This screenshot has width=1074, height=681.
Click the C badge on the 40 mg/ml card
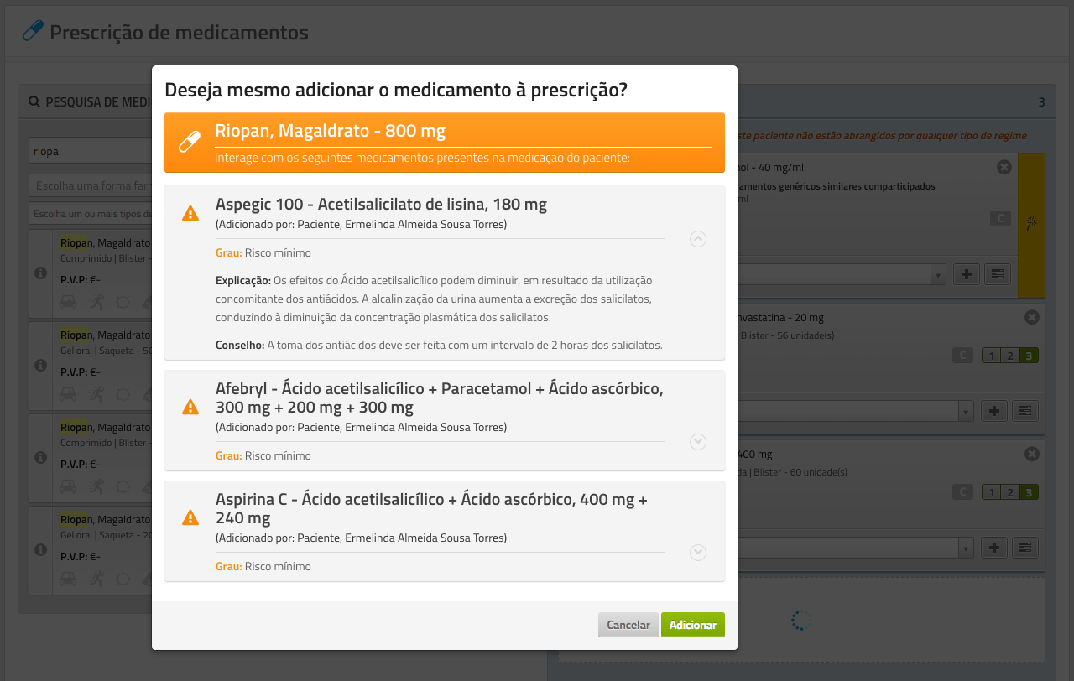pyautogui.click(x=1000, y=219)
